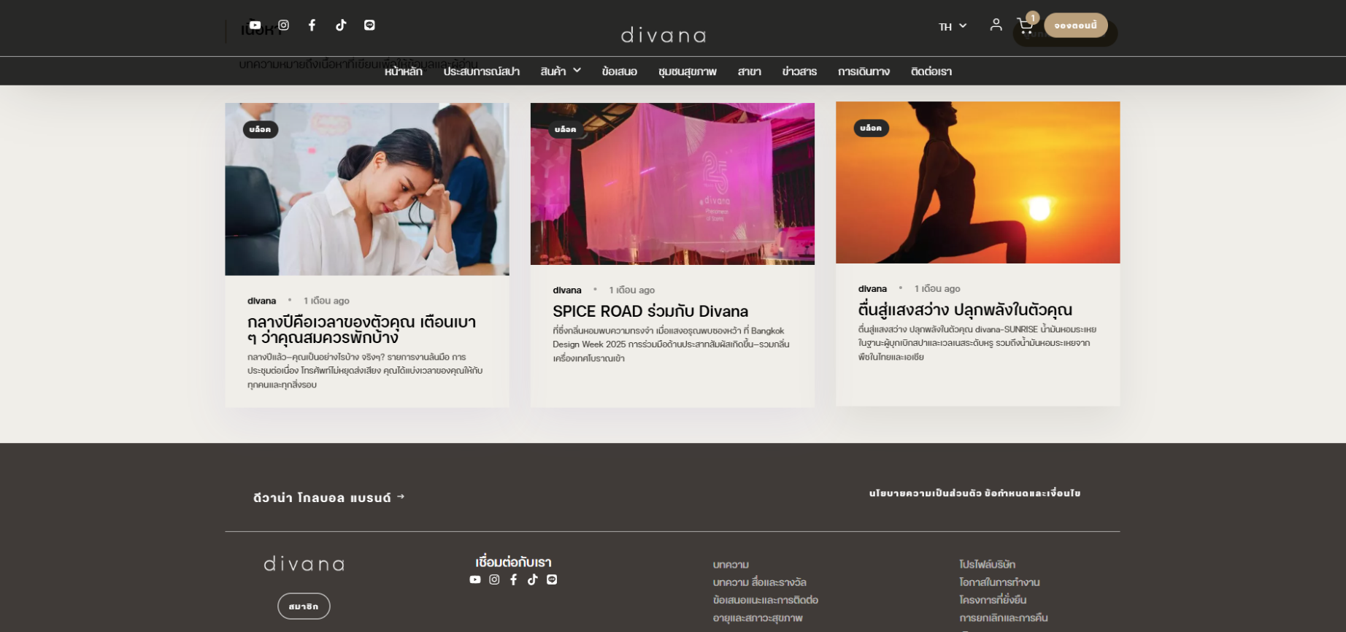The width and height of the screenshot is (1346, 632).
Task: Open Facebook icon in top header
Action: (312, 25)
